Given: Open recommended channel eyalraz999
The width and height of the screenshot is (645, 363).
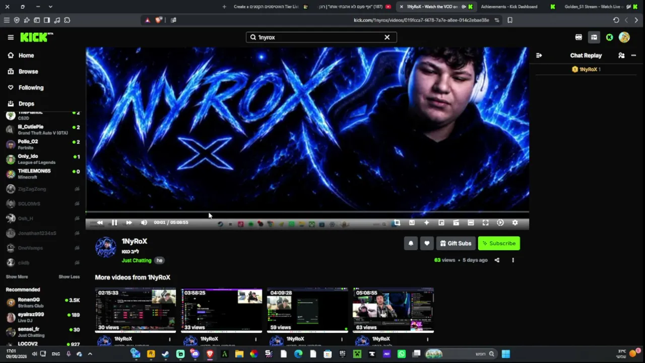Looking at the screenshot, I should 43,317.
